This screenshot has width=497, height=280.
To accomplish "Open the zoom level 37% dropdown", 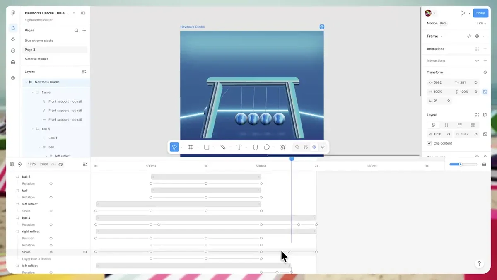I will (x=481, y=23).
